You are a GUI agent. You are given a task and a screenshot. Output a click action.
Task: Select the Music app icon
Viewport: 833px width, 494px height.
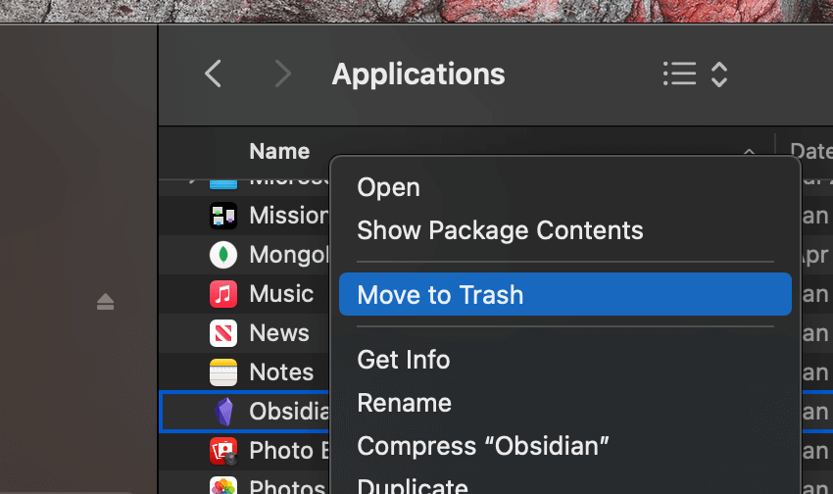coord(223,294)
